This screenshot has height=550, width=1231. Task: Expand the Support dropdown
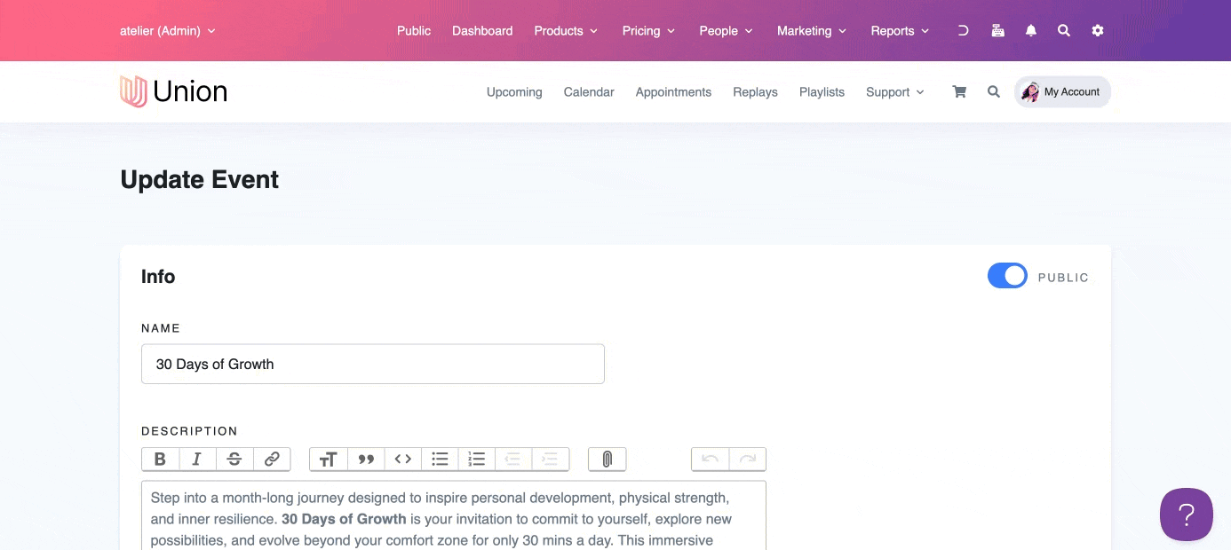[895, 91]
